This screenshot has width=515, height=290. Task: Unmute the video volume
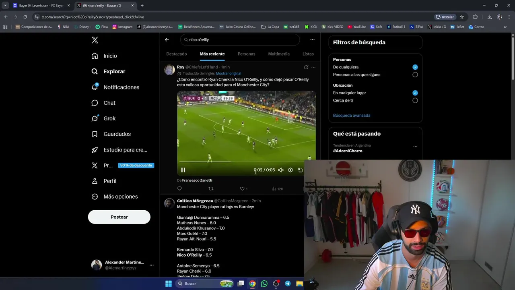[x=281, y=170]
